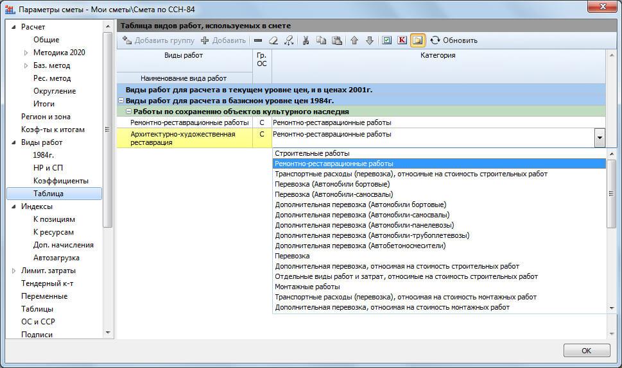Collapse the Виды работ tree node
Screen dimensions: 622x368
coord(14,142)
